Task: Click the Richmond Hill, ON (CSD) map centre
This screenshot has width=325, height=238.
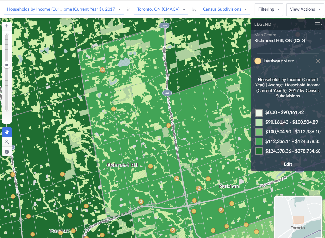Action: [280, 41]
